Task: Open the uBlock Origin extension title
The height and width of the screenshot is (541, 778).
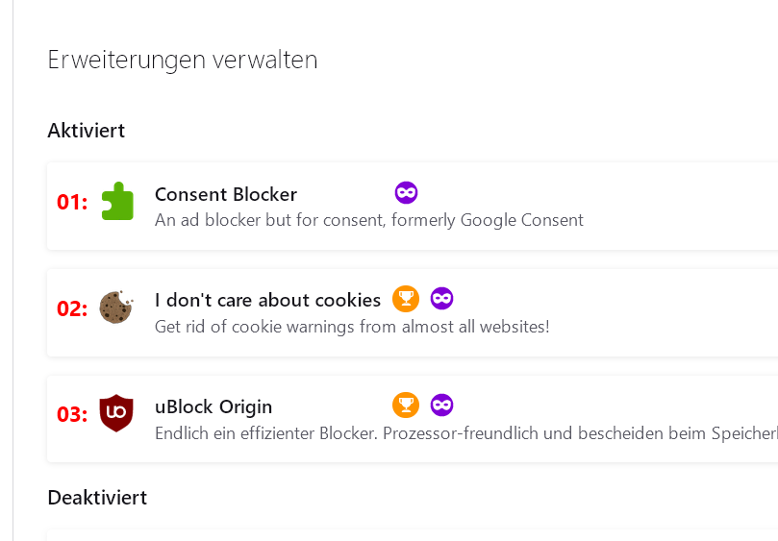Action: 213,406
